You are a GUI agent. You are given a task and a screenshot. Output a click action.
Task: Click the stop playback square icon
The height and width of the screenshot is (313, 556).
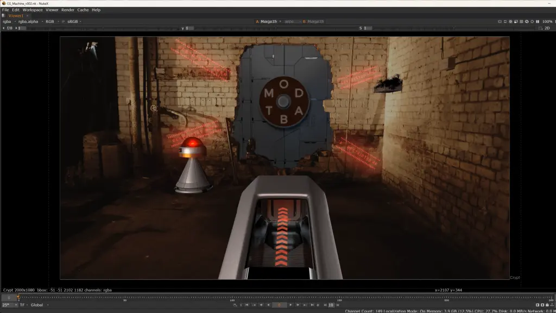click(x=318, y=305)
